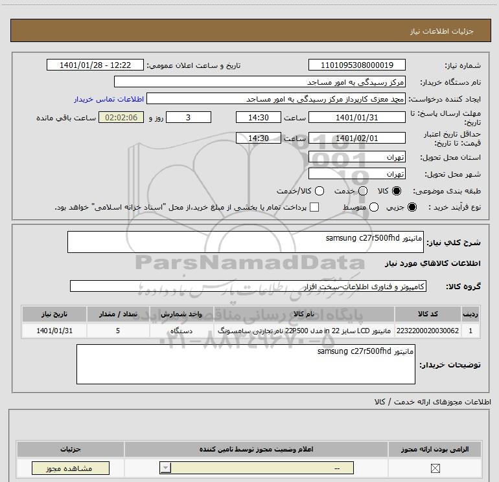Click the need date cell 1401/01/31 in table
This screenshot has height=482, width=499.
[54, 331]
